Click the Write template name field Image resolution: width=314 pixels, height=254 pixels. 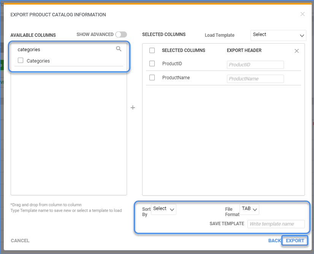click(x=276, y=224)
